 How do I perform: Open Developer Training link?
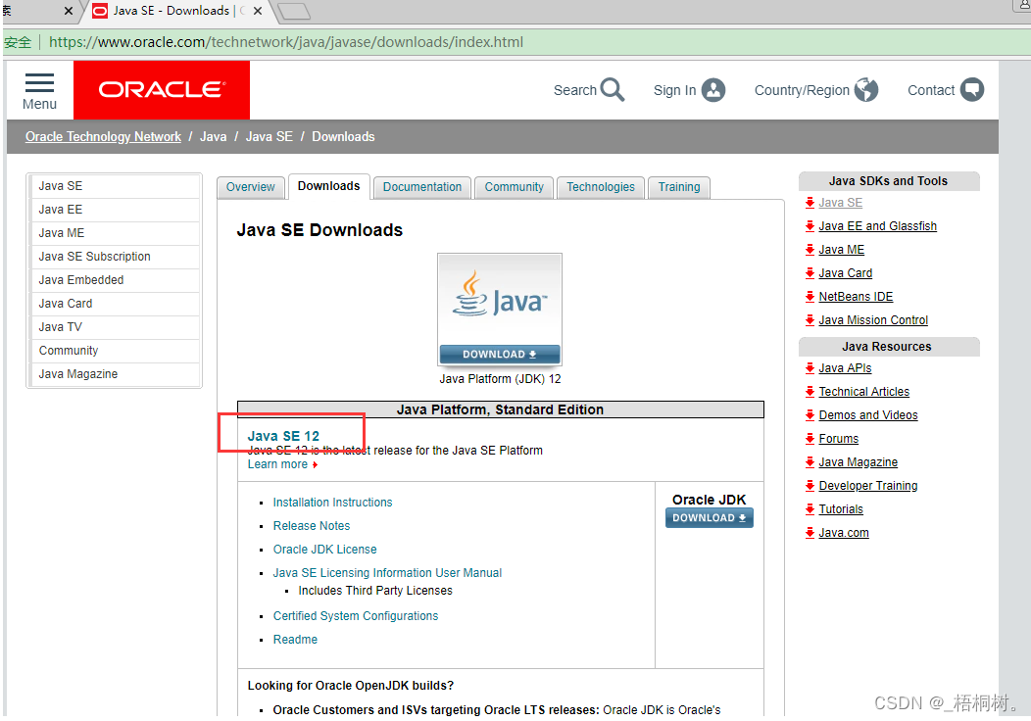(x=868, y=486)
